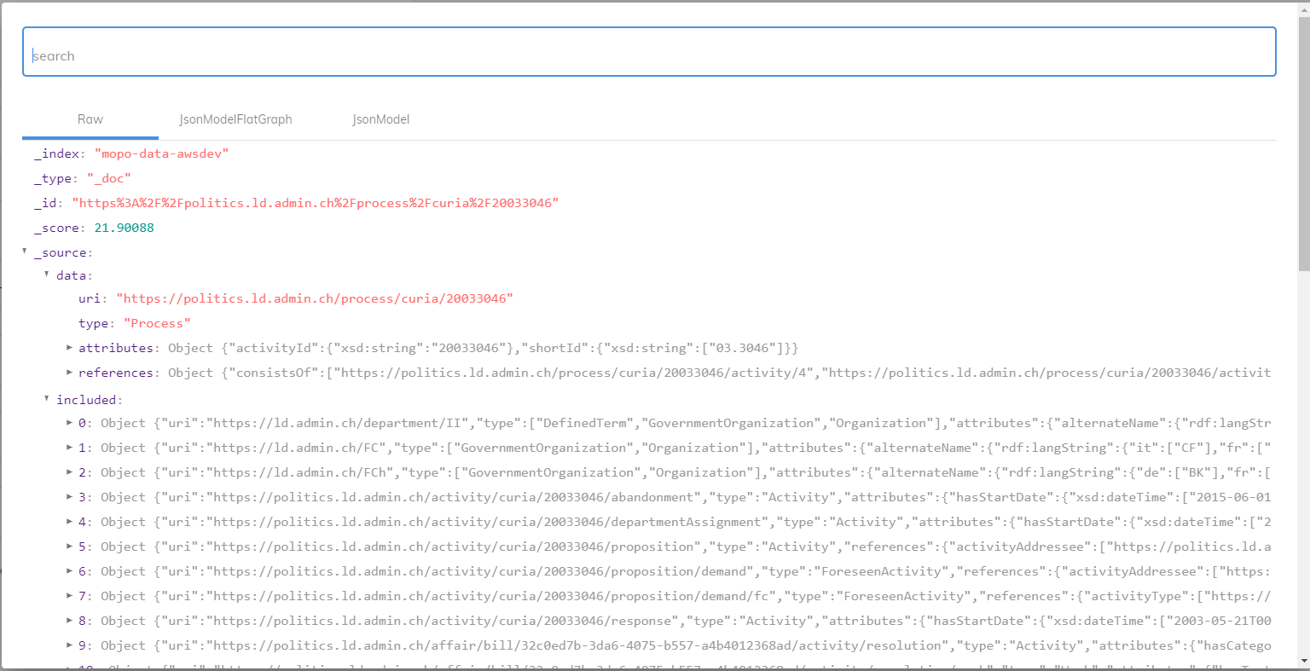This screenshot has height=671, width=1310.
Task: Expand included item 9 activity/resolution
Action: pos(69,645)
